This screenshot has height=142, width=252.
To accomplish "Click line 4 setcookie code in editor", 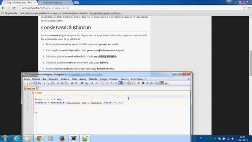I will [x=79, y=103].
